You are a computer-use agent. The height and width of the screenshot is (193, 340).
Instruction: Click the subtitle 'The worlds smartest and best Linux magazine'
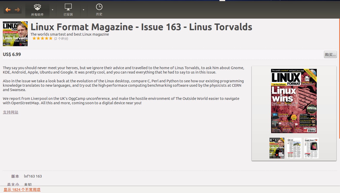(70, 34)
